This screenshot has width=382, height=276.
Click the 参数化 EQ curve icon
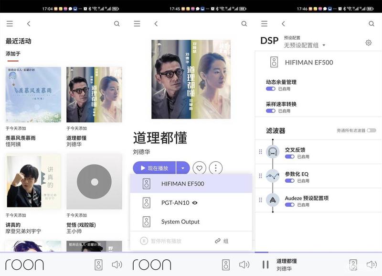[273, 176]
